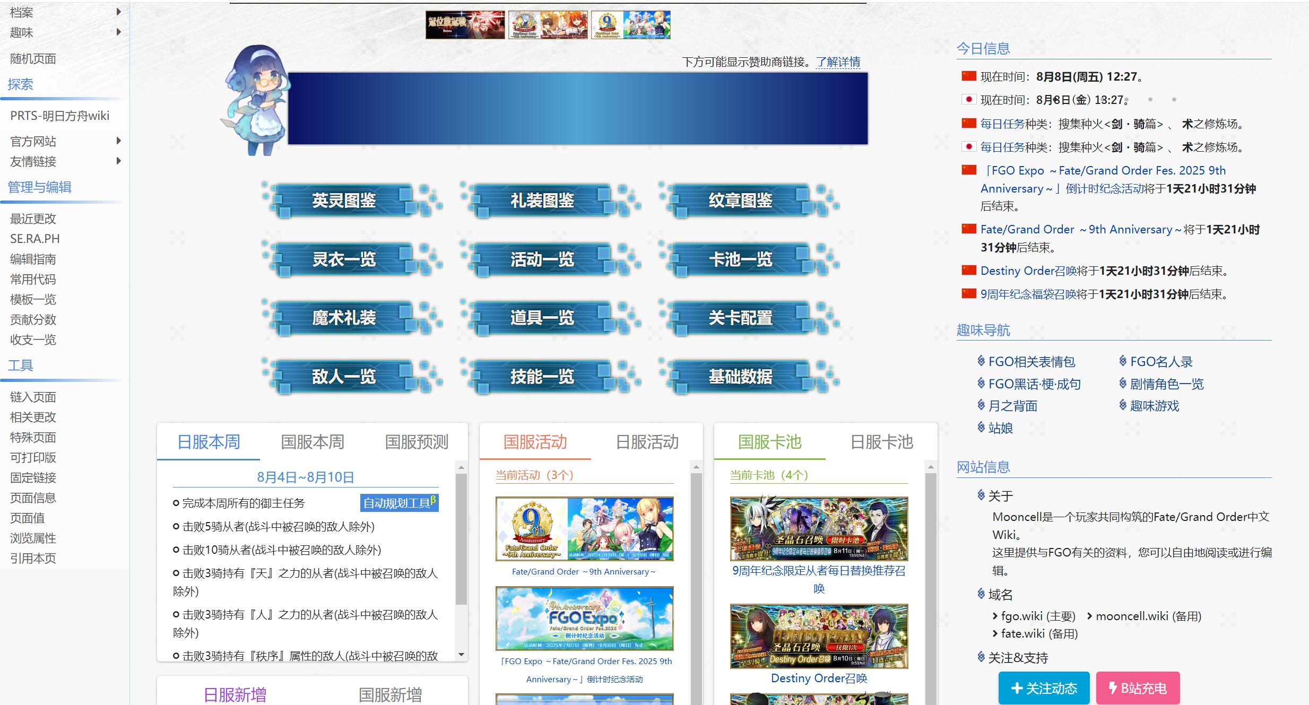Open the FGO名人录 link
This screenshot has width=1309, height=705.
point(1161,362)
